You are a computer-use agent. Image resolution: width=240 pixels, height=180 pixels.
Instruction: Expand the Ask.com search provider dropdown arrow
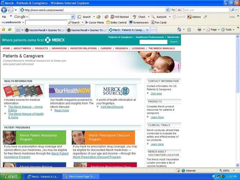[237, 10]
